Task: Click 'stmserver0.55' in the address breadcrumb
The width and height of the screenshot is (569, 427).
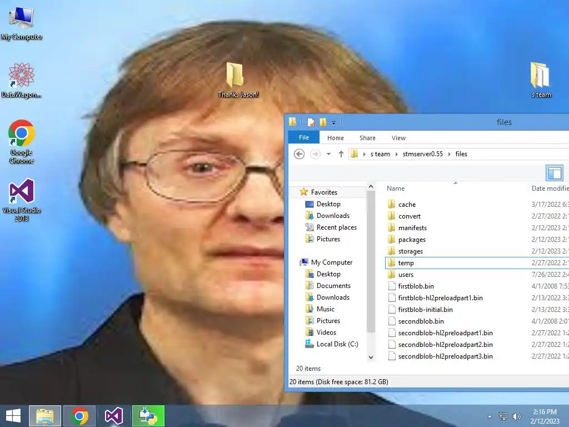Action: click(422, 154)
